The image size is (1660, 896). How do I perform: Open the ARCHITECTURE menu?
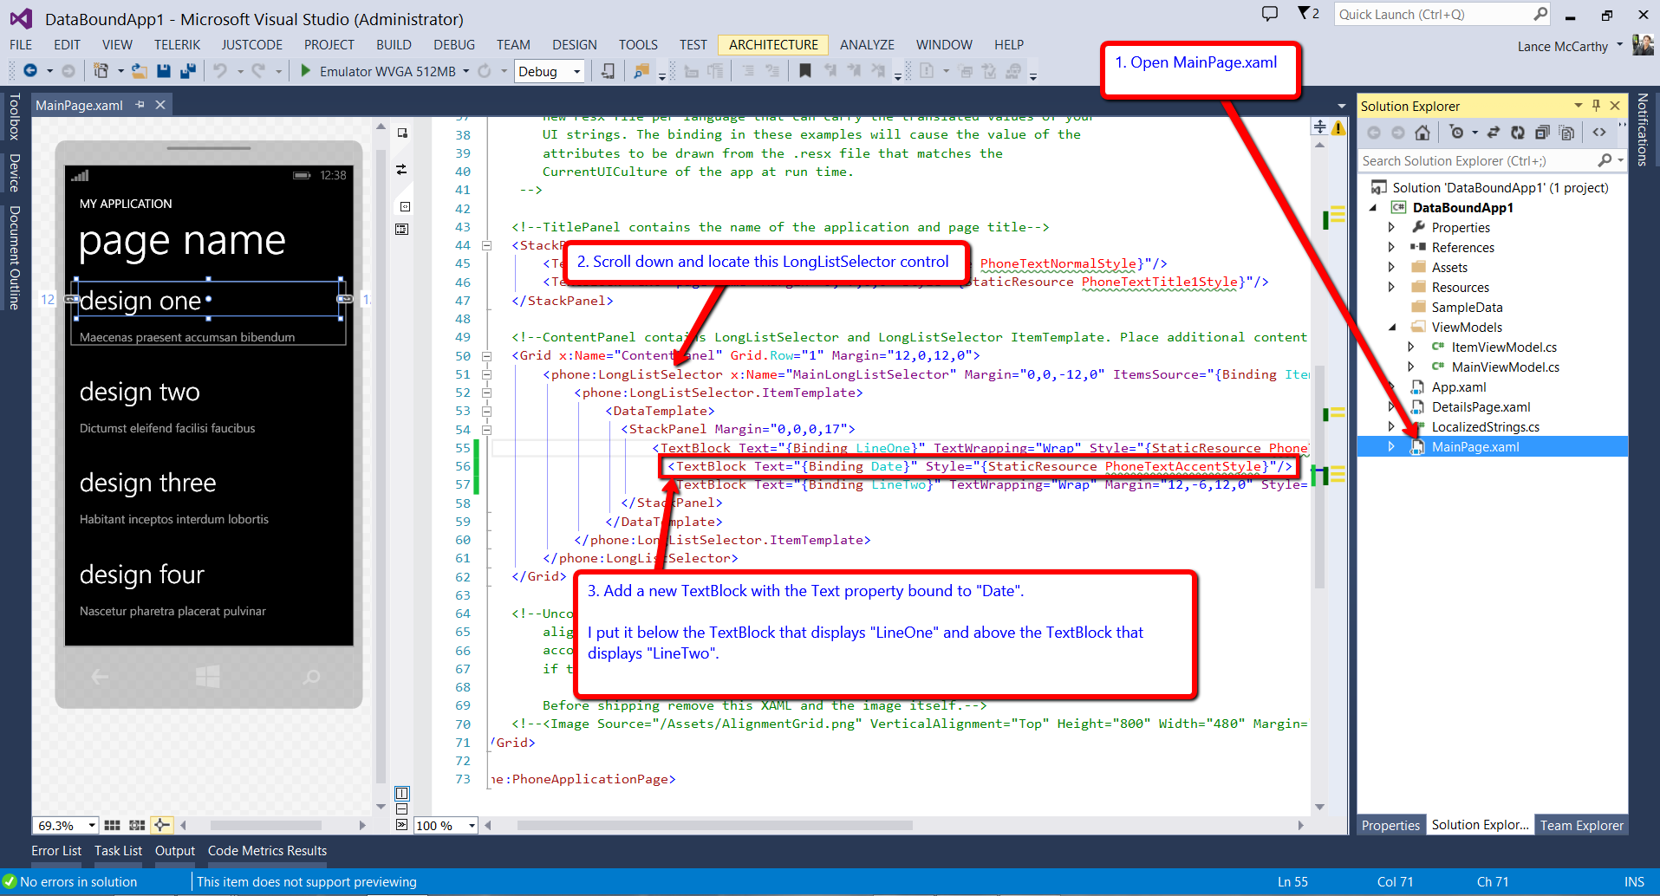click(772, 45)
